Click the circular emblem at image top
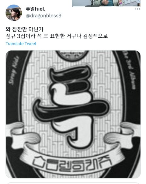This screenshot has height=184, width=146. point(72,55)
